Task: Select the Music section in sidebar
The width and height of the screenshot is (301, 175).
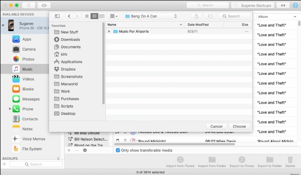Action: 24,69
